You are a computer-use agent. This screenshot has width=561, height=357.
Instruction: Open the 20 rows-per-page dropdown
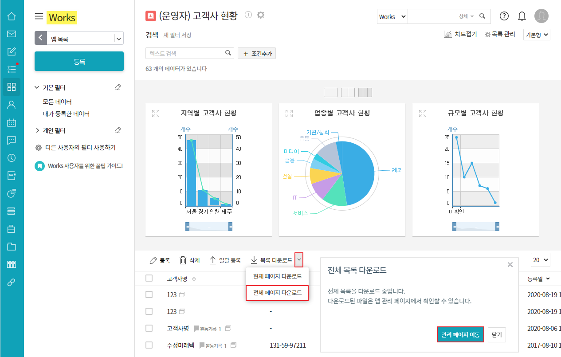point(540,260)
